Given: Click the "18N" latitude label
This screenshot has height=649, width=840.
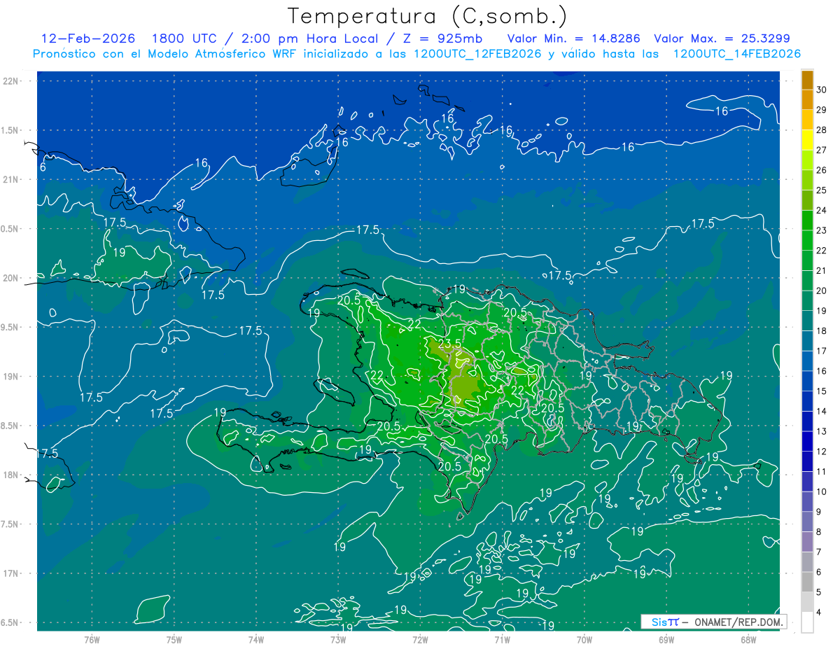Looking at the screenshot, I should [x=10, y=475].
